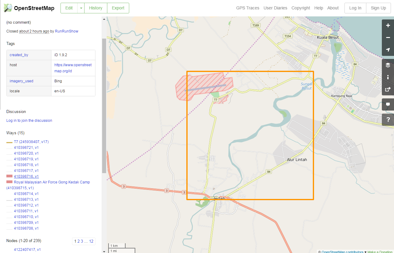Go to nodes page 2
Image resolution: width=394 pixels, height=253 pixels.
[x=78, y=241]
